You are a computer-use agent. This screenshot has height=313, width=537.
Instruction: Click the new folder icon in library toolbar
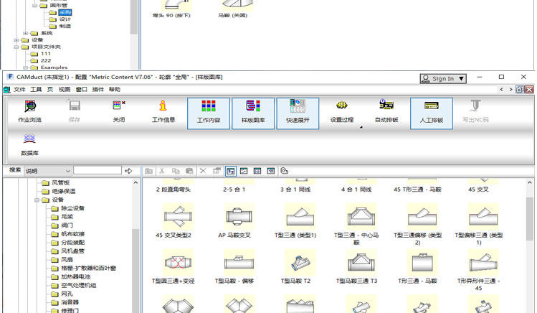coord(148,171)
